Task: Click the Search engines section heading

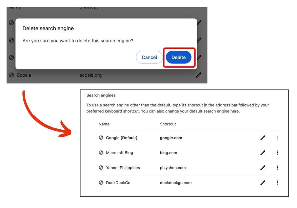Action: (101, 95)
